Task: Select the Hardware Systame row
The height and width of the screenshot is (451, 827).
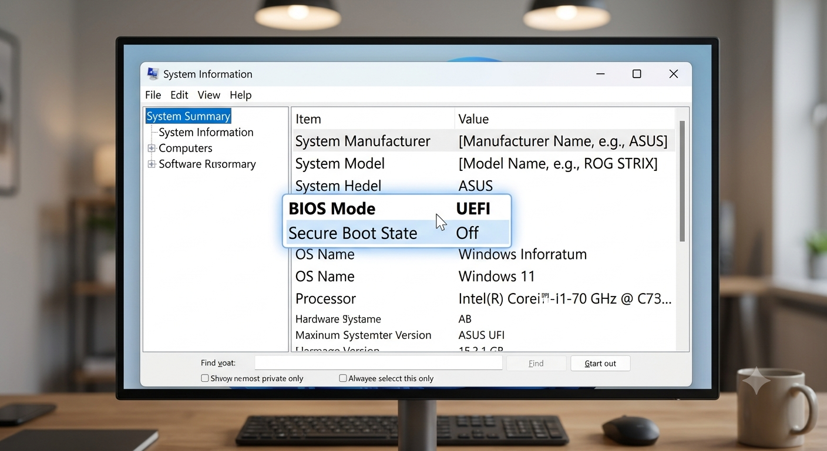Action: [483, 319]
